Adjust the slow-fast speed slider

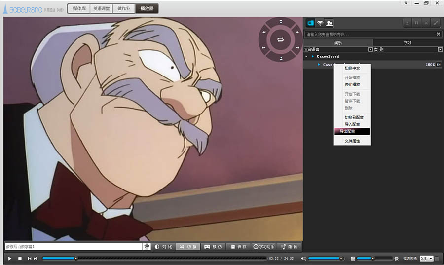pos(374,258)
